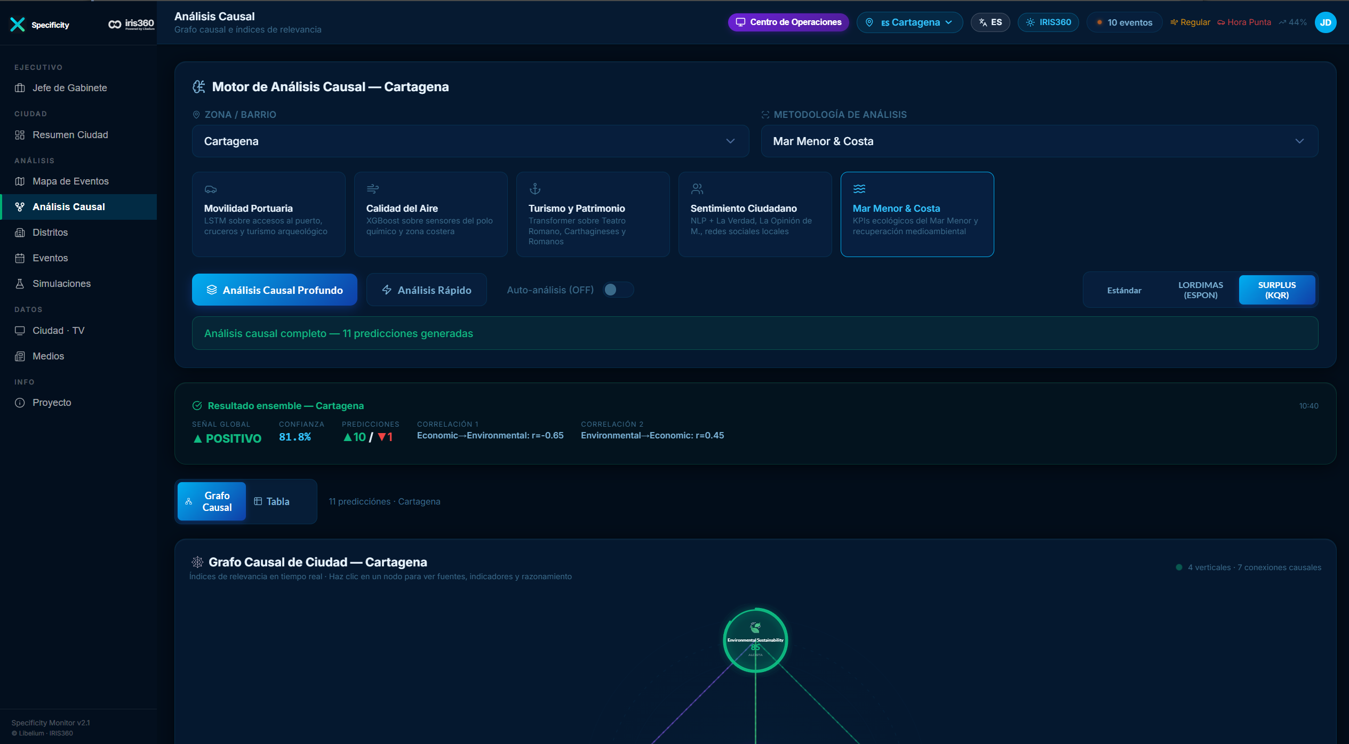The image size is (1349, 744).
Task: Expand the Zona / Barrio Cartagena dropdown
Action: tap(470, 141)
